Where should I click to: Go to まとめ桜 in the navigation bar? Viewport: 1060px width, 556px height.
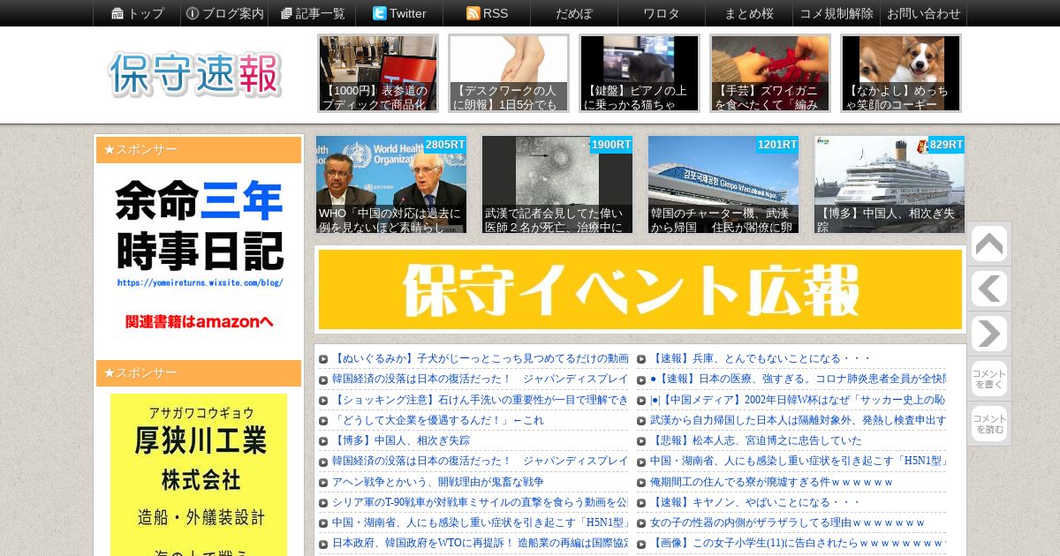749,13
